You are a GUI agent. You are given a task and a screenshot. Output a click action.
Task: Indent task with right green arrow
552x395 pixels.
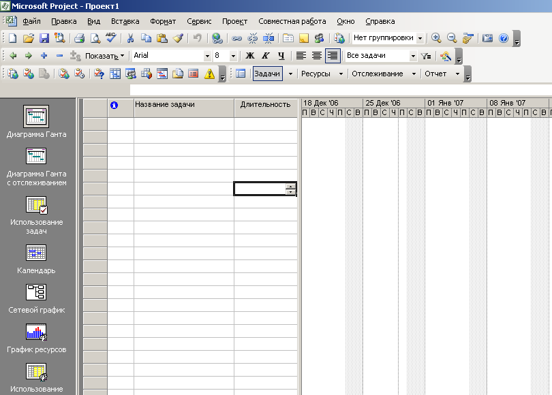[x=29, y=56]
